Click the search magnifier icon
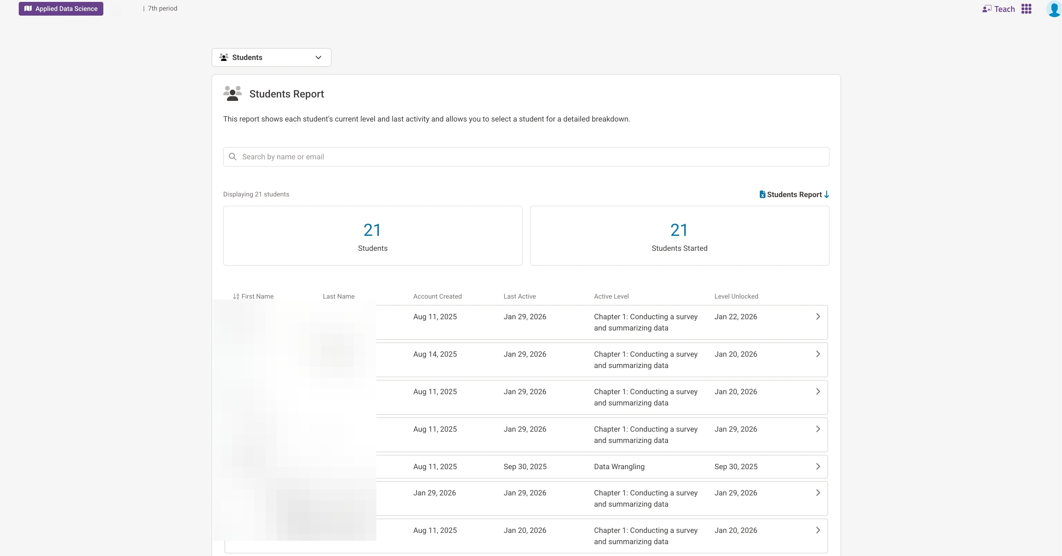 click(233, 157)
